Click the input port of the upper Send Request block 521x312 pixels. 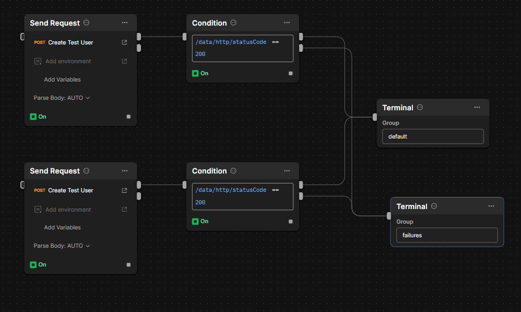(22, 37)
